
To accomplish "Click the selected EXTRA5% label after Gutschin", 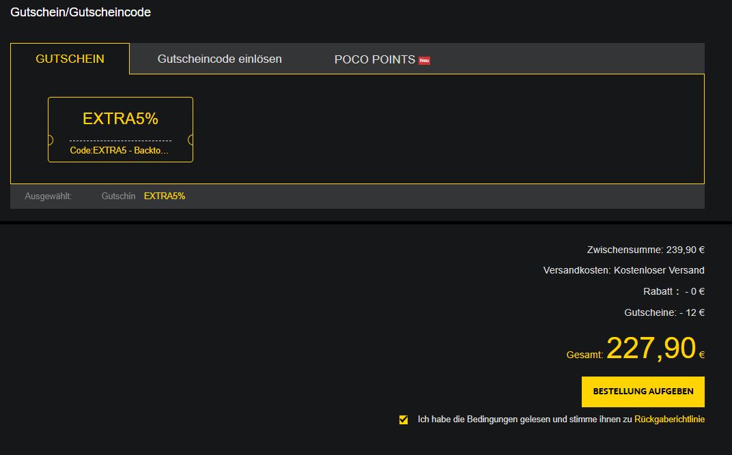I will tap(164, 196).
